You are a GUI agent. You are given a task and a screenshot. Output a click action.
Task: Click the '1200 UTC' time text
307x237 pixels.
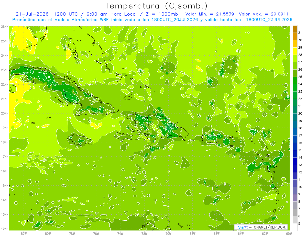tap(65, 14)
